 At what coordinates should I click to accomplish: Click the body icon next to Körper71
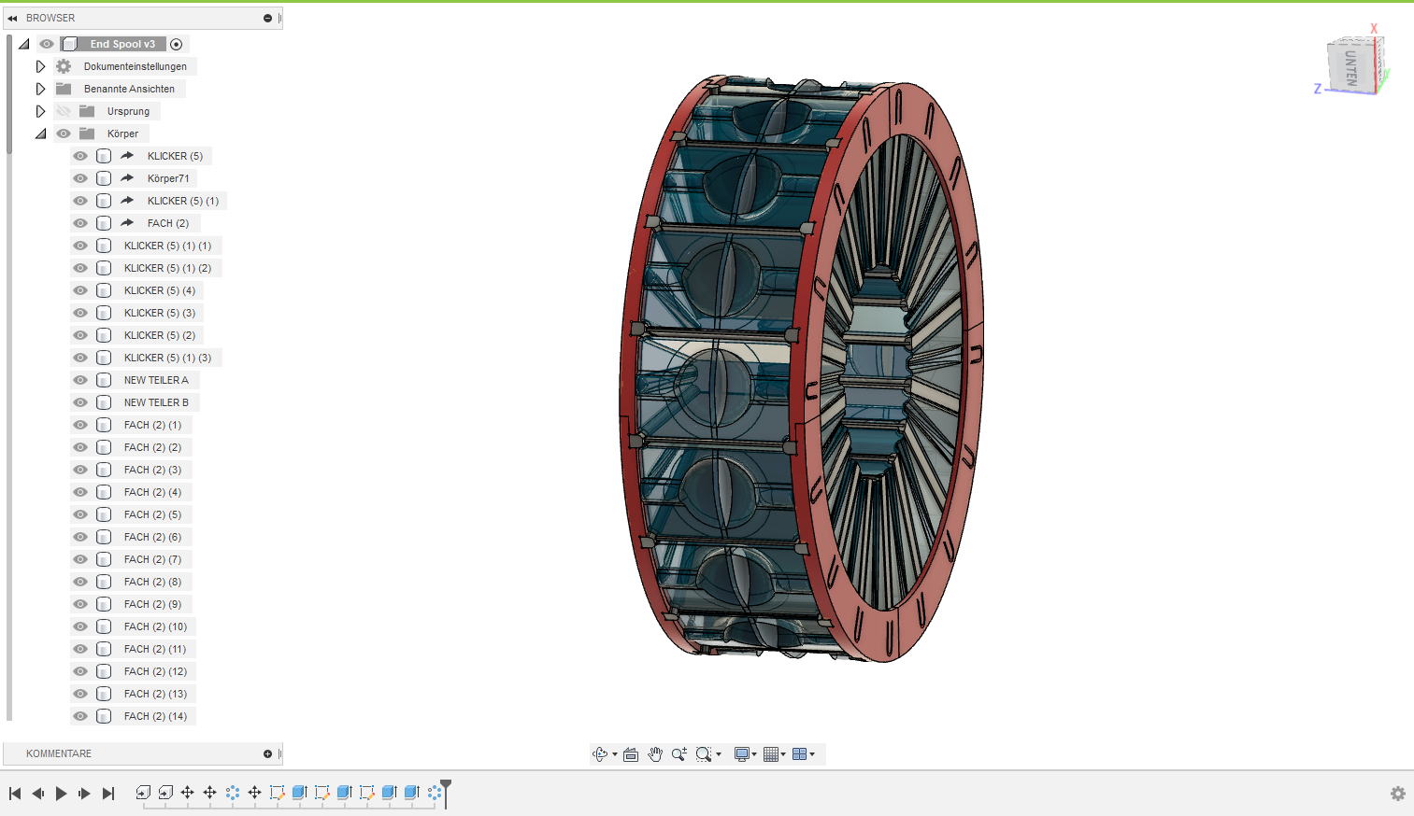[x=104, y=178]
